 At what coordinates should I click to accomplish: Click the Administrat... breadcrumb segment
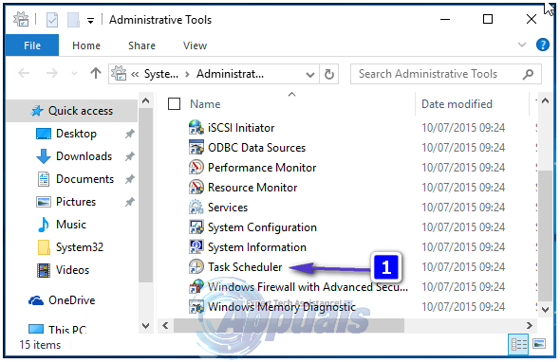point(230,74)
